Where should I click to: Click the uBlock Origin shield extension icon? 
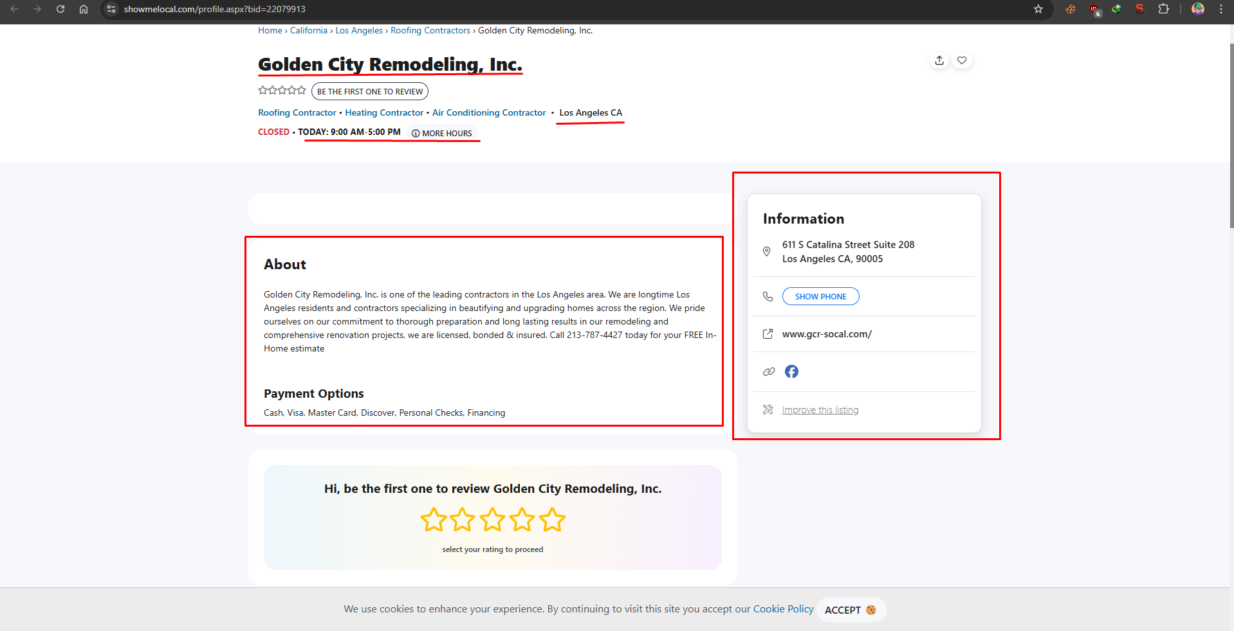(x=1094, y=9)
